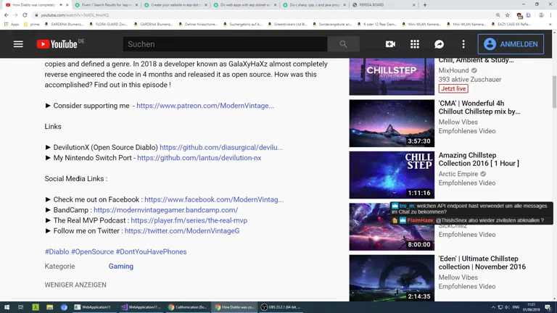557x313 pixels.
Task: Open The Real MVP podcast link
Action: pos(189,220)
